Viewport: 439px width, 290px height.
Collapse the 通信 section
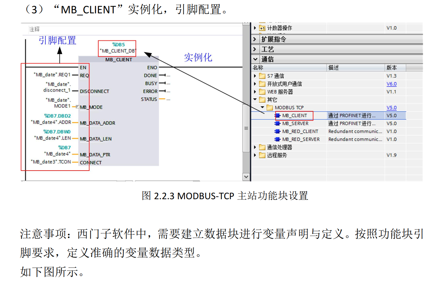pos(255,60)
